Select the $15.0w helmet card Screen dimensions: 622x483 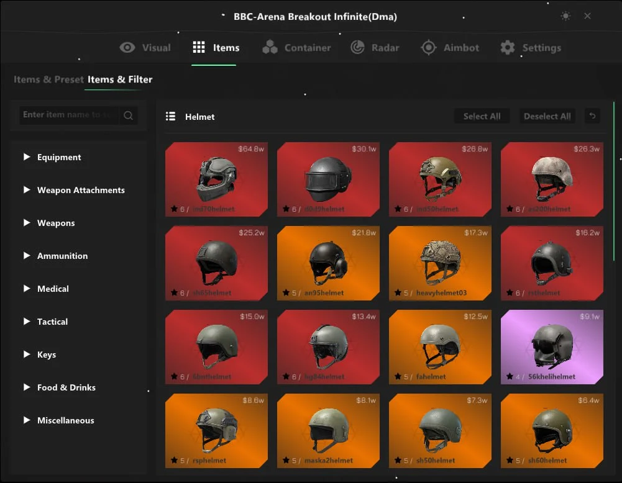[217, 347]
